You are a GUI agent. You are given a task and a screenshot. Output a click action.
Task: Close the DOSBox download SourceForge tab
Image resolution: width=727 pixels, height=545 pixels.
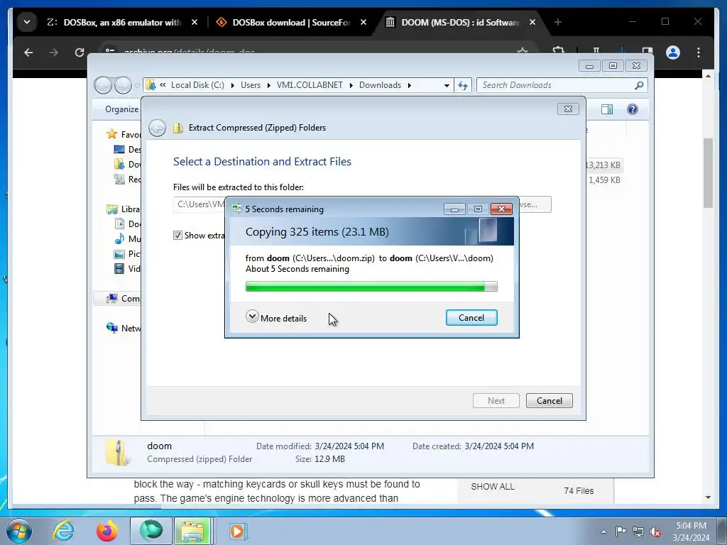coord(363,22)
